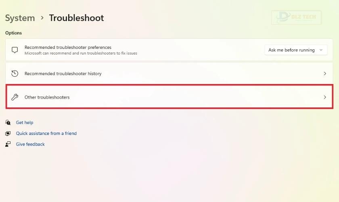
Task: Click the wrench icon for Other troubleshooters
Action: (x=15, y=97)
